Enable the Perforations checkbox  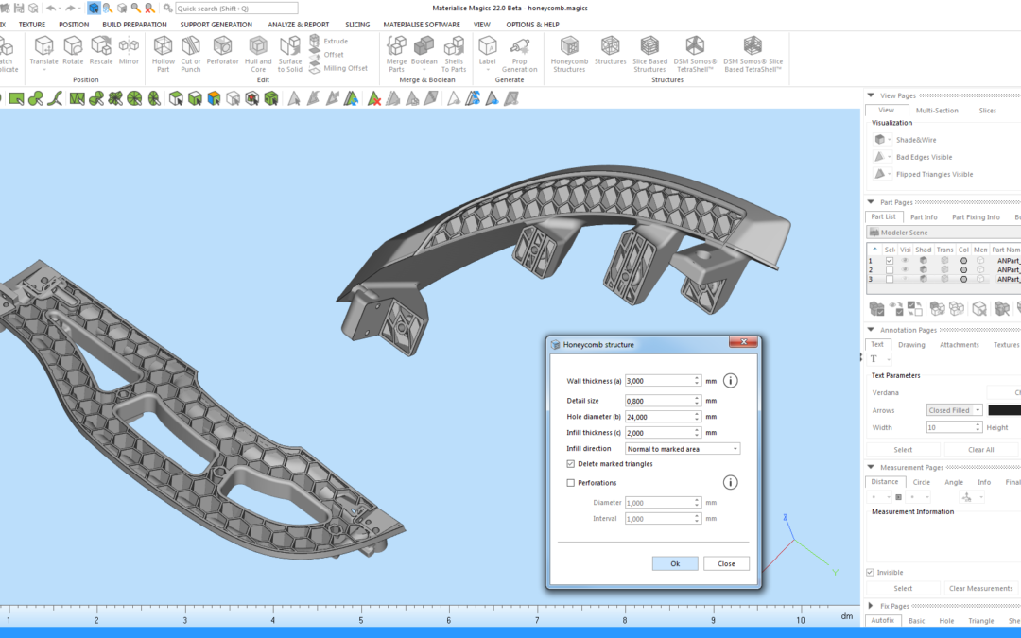[x=570, y=483]
